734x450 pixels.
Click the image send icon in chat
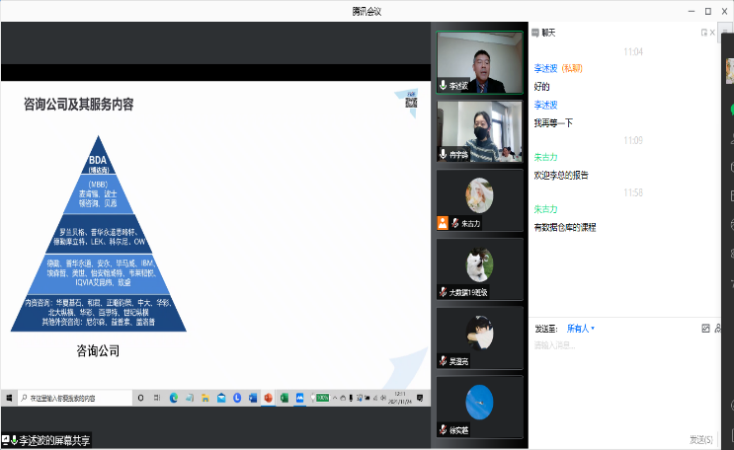[x=705, y=328]
